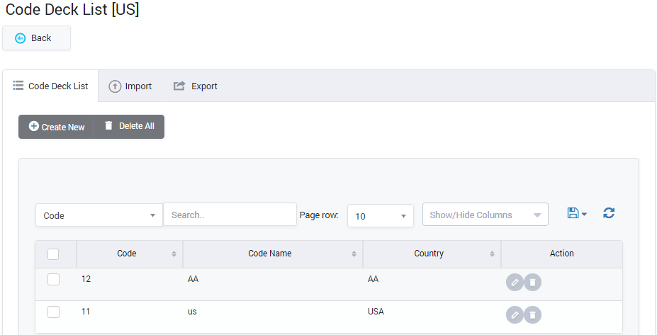The width and height of the screenshot is (657, 335).
Task: Check the box for code 11 row
Action: [x=53, y=312]
